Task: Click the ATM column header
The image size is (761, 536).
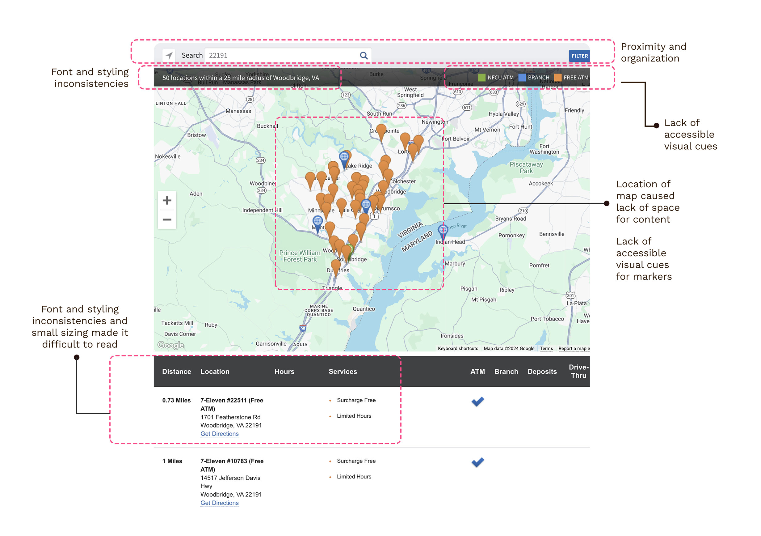Action: [x=477, y=372]
